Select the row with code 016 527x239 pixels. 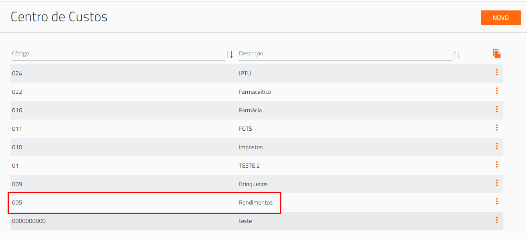pyautogui.click(x=257, y=110)
